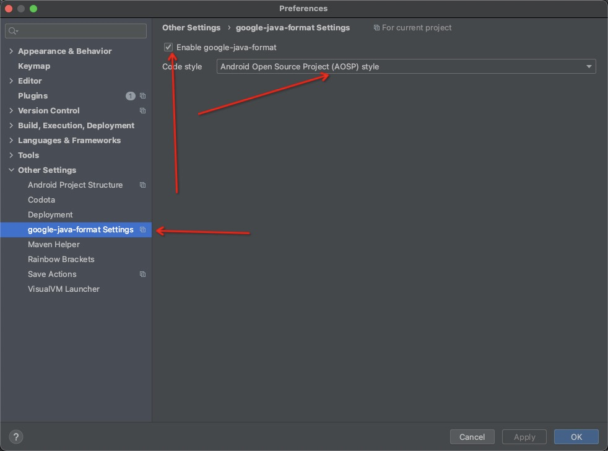
Task: Select VisualVM Launcher settings item
Action: [x=64, y=289]
